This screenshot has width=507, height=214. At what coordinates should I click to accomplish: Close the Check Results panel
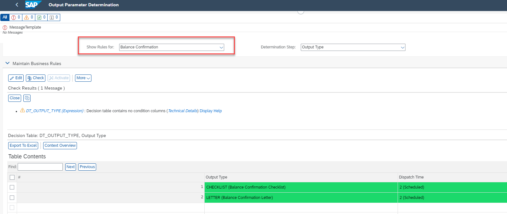coord(15,98)
